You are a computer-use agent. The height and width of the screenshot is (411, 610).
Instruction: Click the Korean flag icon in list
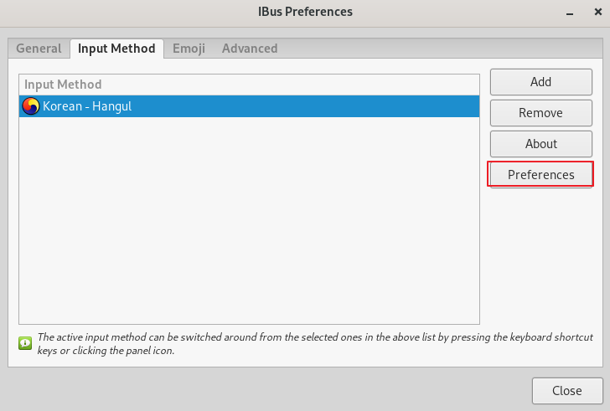31,106
